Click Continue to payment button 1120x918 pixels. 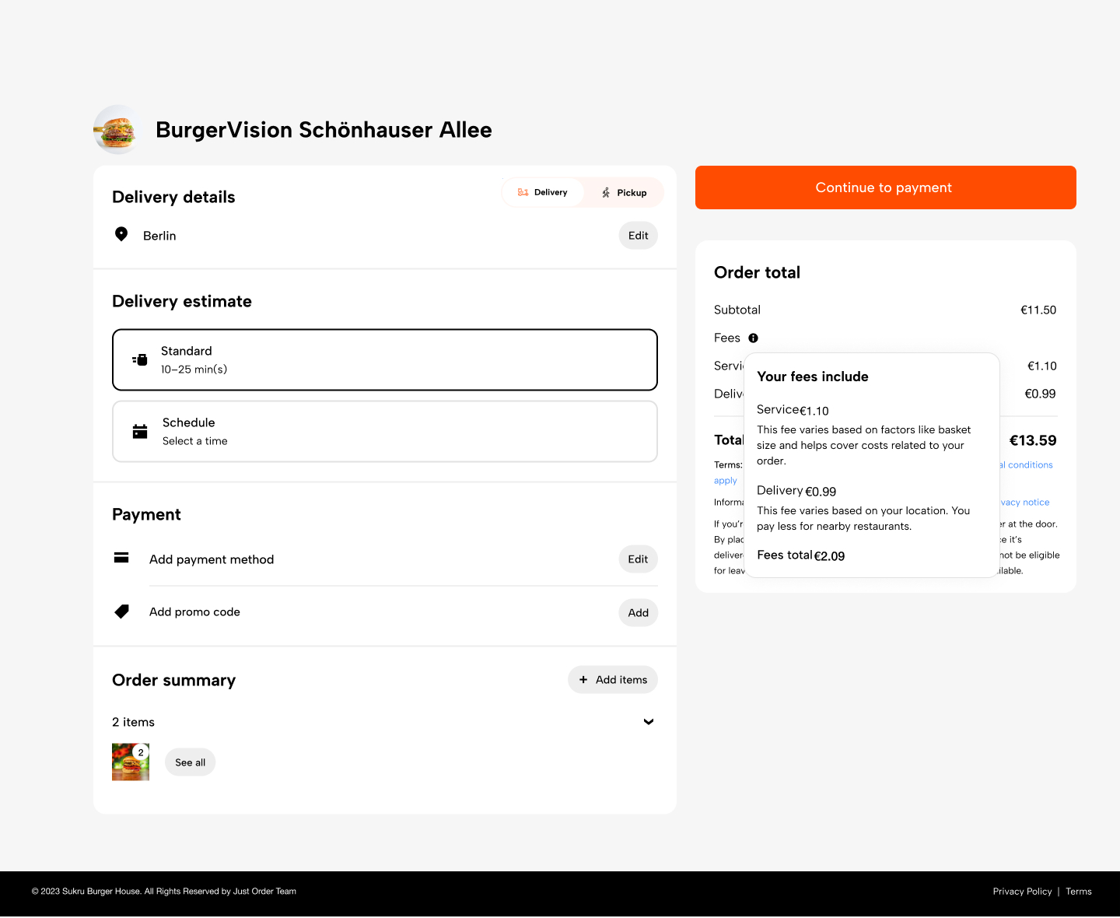885,187
